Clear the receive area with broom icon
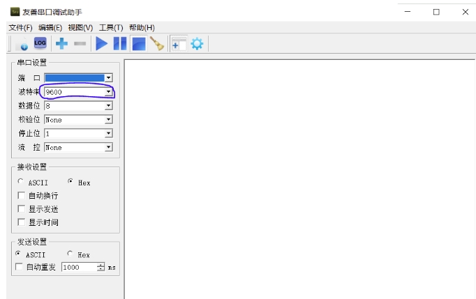The image size is (476, 299). (157, 44)
